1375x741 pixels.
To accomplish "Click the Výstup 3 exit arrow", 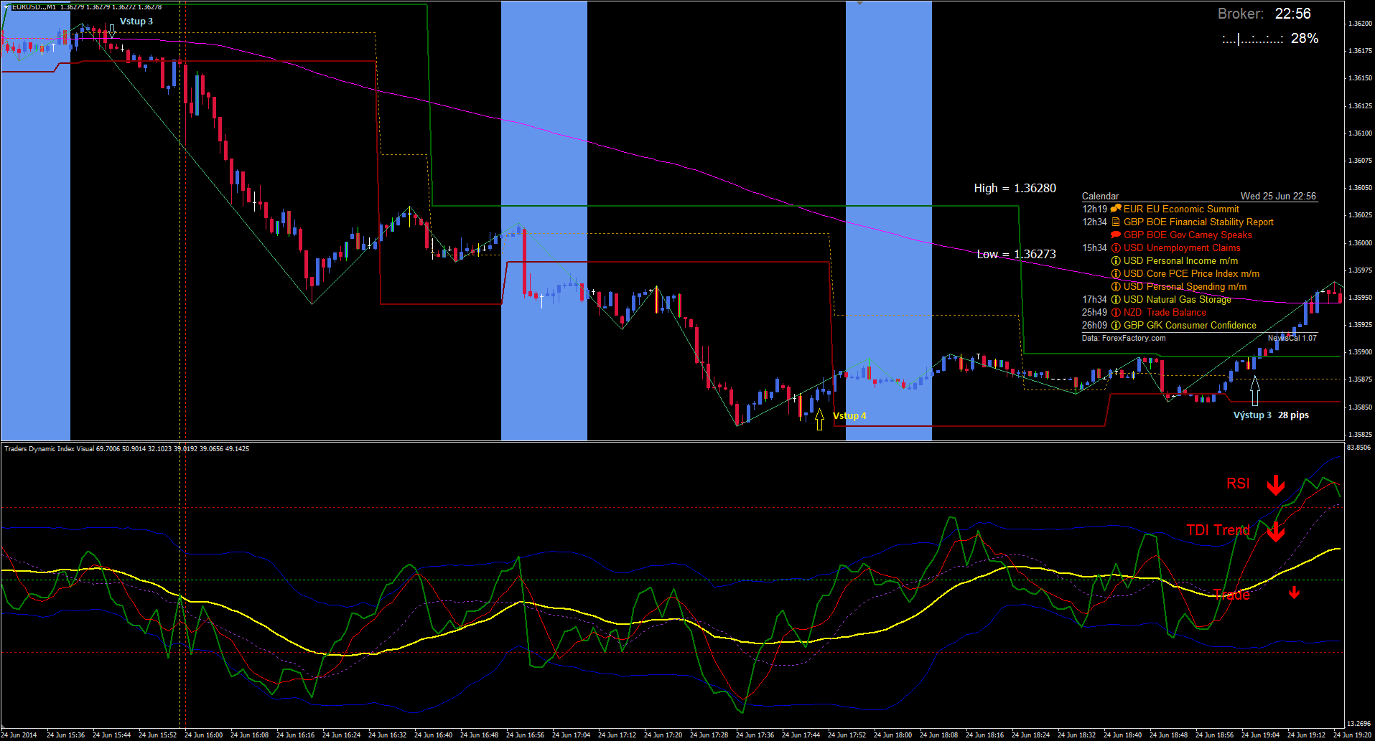I will point(1254,391).
